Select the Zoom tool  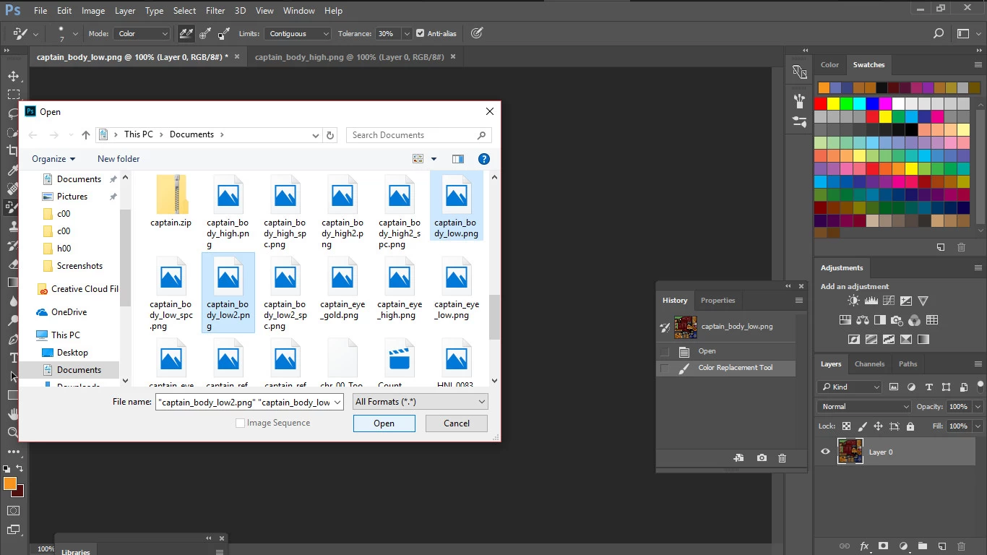13,433
